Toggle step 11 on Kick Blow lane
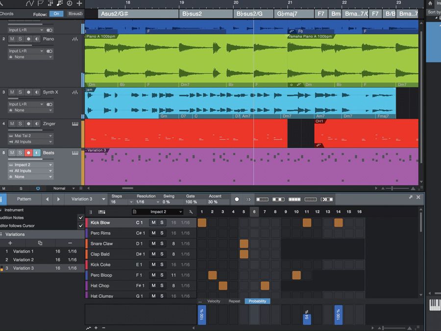Image resolution: width=441 pixels, height=331 pixels. pos(307,223)
